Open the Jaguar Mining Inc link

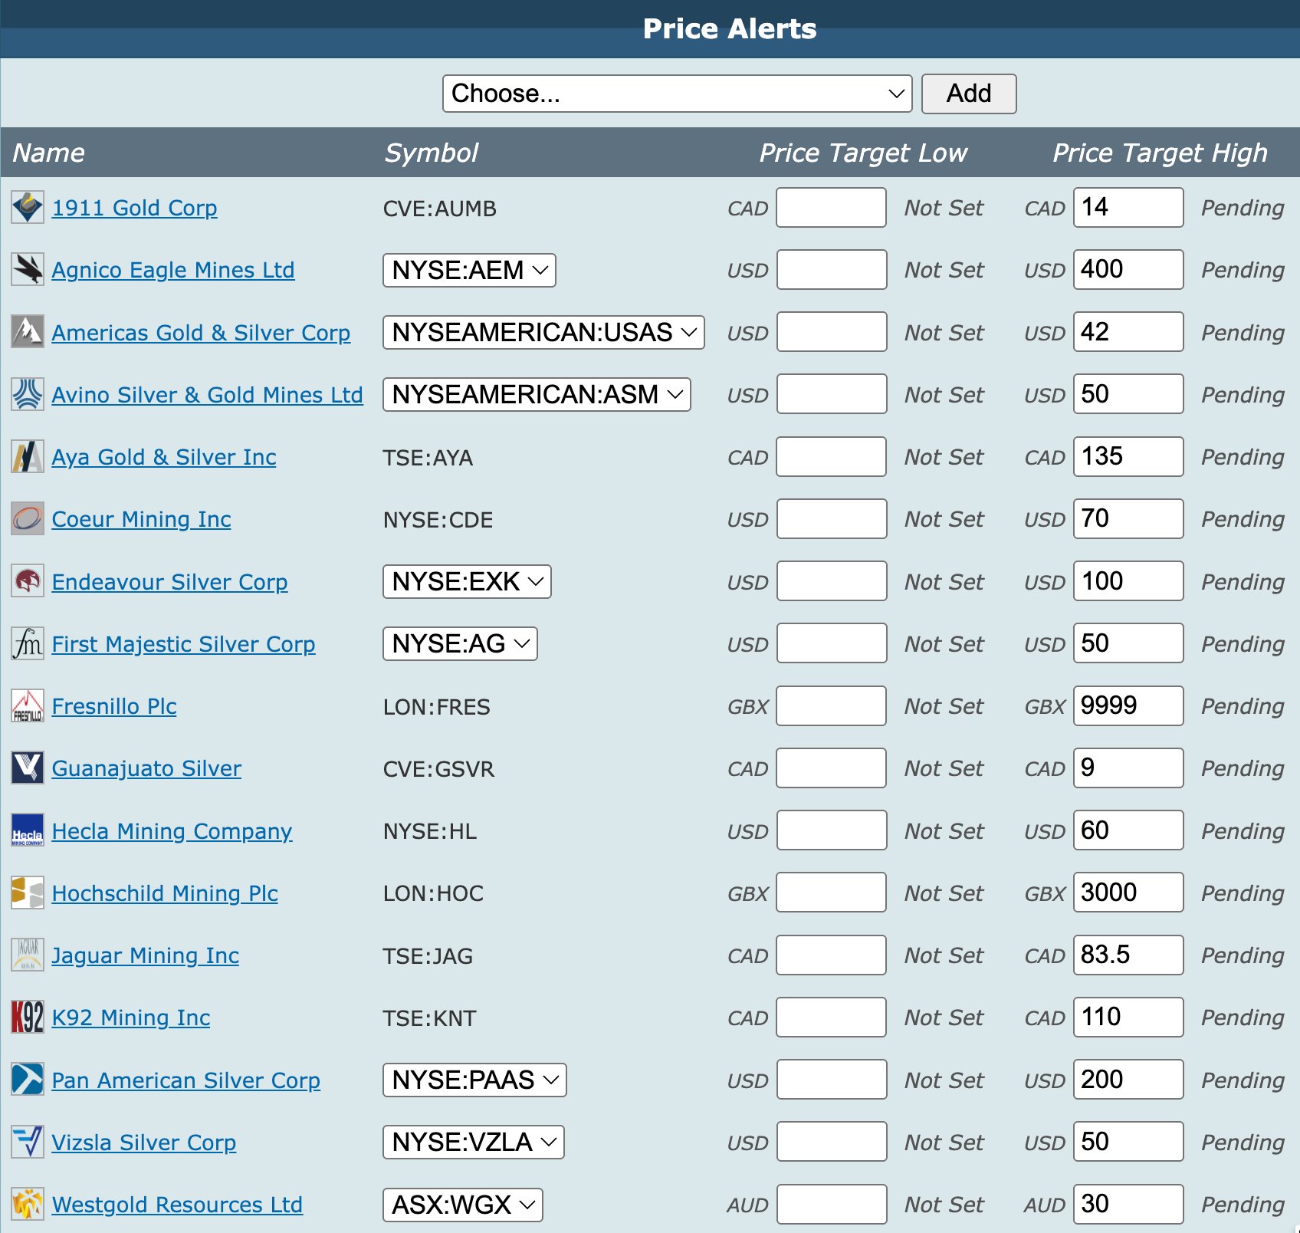(x=146, y=955)
